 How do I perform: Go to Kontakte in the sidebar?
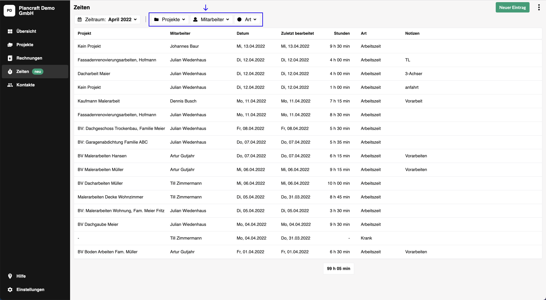click(26, 85)
